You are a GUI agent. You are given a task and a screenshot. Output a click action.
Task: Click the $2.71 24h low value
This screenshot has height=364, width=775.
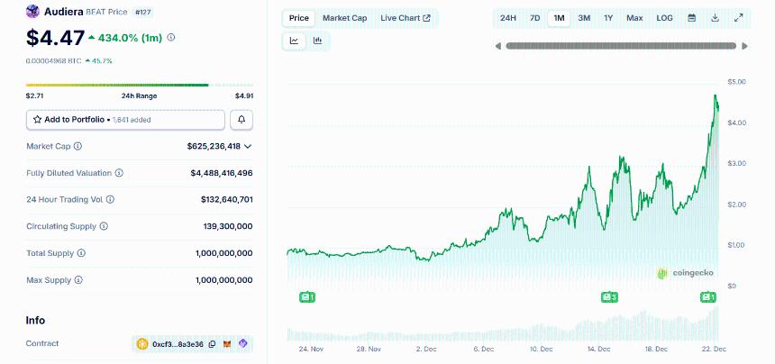(x=34, y=96)
